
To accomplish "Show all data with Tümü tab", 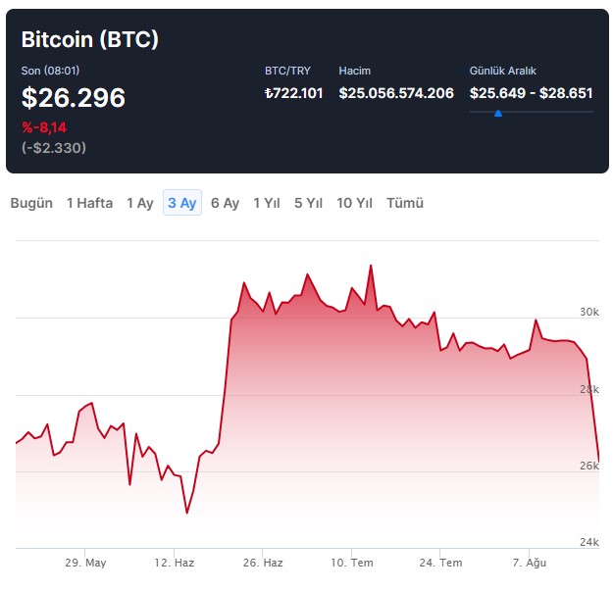I will coord(405,203).
